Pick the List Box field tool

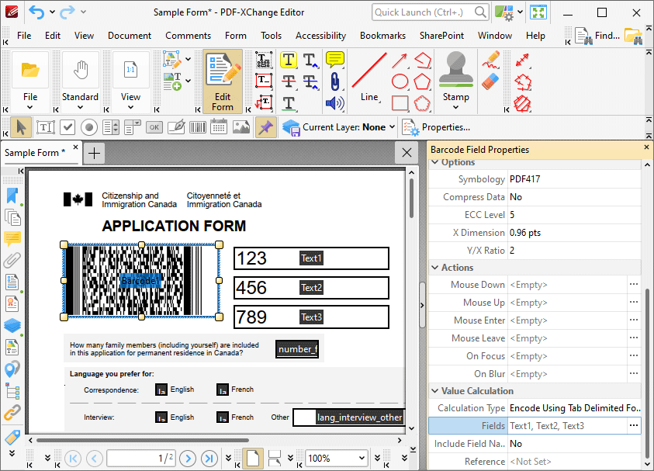point(111,127)
